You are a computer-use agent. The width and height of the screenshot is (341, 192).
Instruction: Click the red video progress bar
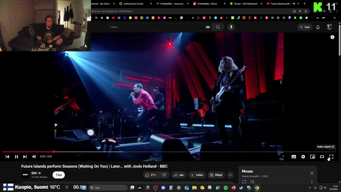28,152
